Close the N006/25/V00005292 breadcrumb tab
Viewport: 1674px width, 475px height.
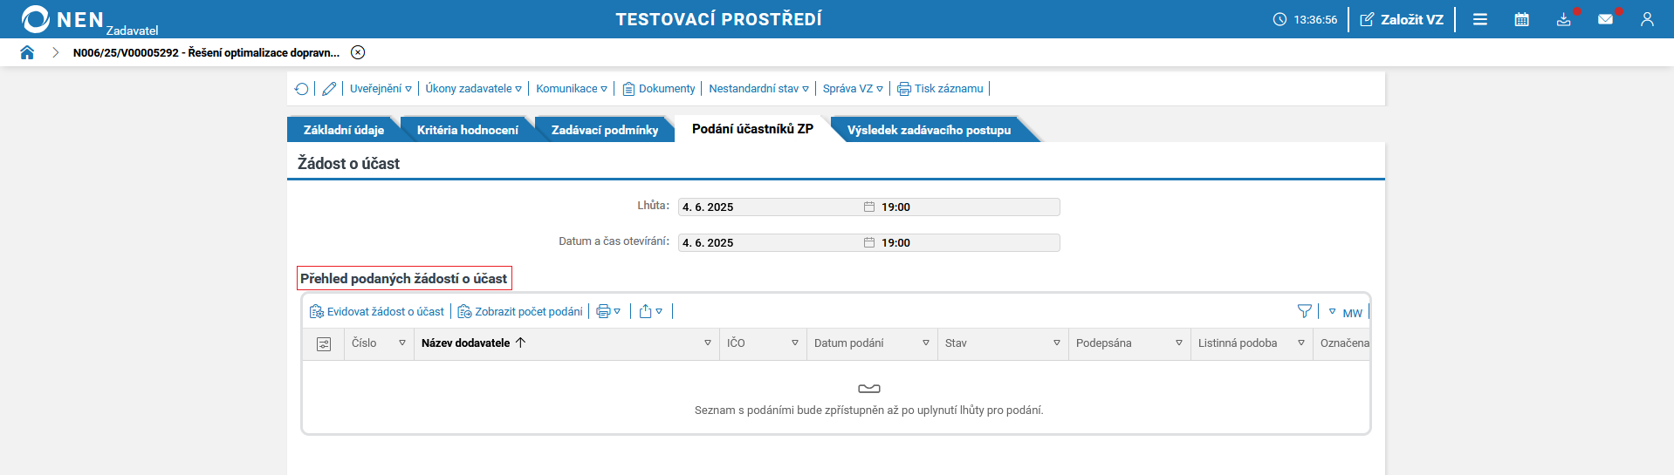[358, 52]
